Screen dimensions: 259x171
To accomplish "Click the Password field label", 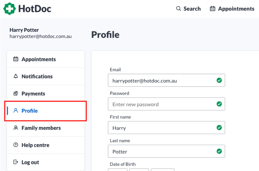I will [119, 93].
